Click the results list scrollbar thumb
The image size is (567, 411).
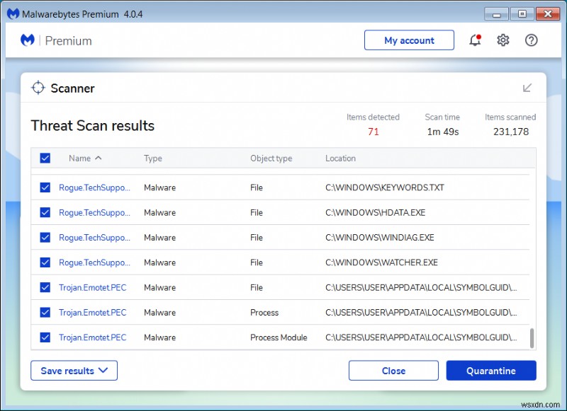click(532, 338)
